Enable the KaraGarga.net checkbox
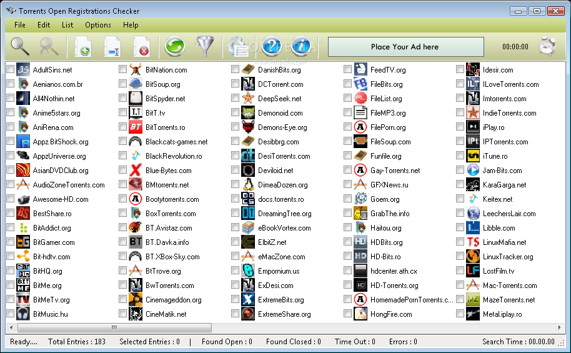The height and width of the screenshot is (353, 571). [x=460, y=184]
